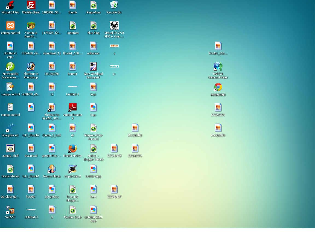Open Mozilla Firefox
Image resolution: width=315 pixels, height=236 pixels.
72,149
